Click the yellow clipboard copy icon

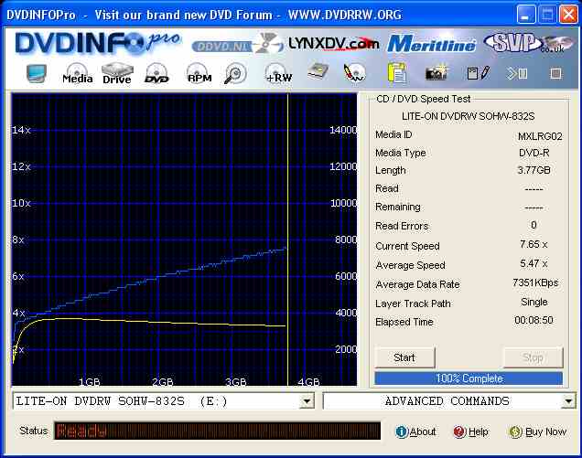(x=397, y=73)
